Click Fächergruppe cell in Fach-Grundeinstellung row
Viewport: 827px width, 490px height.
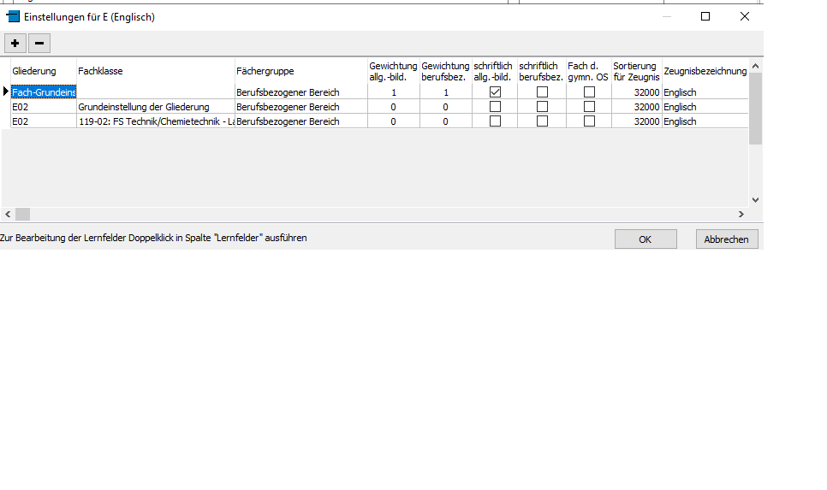click(x=301, y=92)
